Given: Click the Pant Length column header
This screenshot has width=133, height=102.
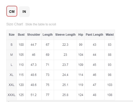Looking at the screenshot, I should coord(94,35).
